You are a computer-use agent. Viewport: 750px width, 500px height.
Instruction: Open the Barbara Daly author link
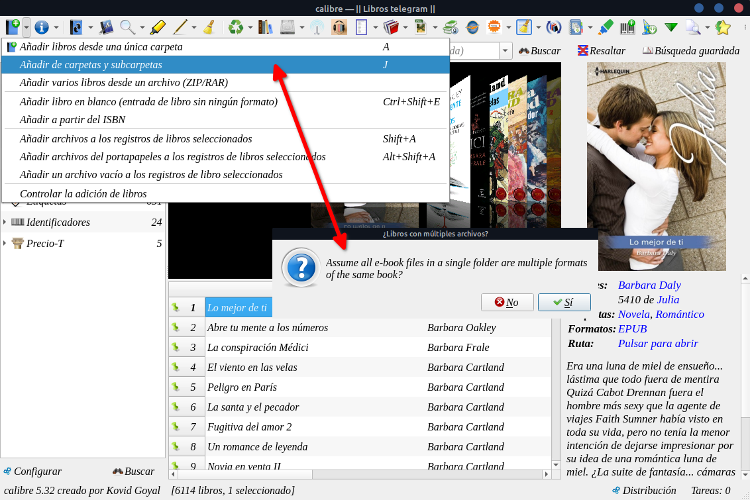click(x=649, y=285)
